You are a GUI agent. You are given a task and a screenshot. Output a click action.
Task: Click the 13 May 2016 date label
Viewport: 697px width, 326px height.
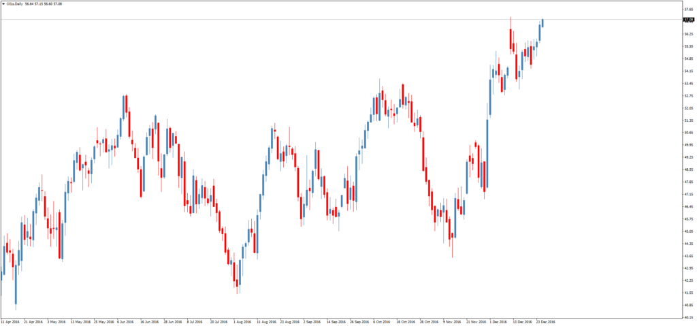[80, 321]
